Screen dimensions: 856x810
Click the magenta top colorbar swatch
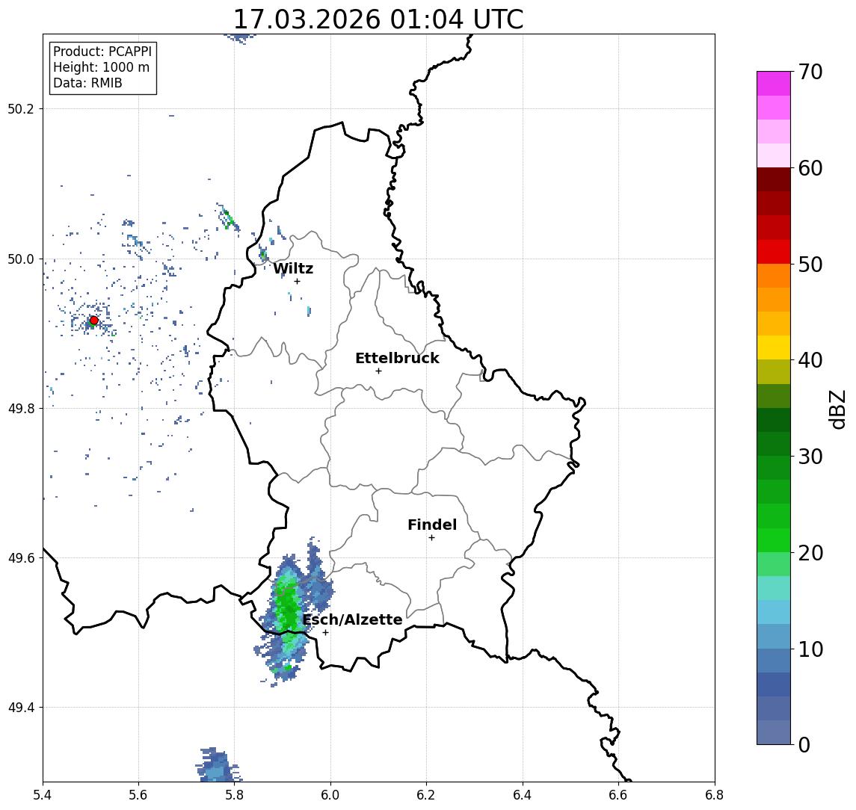click(774, 84)
